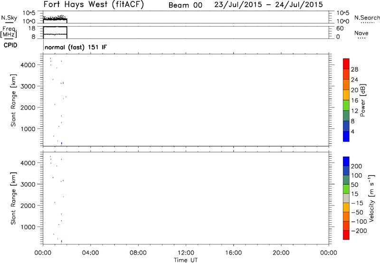This screenshot has height=263, width=380.
Task: Click the 'Slant Range [km]' label of power panel
Action: [x=13, y=100]
